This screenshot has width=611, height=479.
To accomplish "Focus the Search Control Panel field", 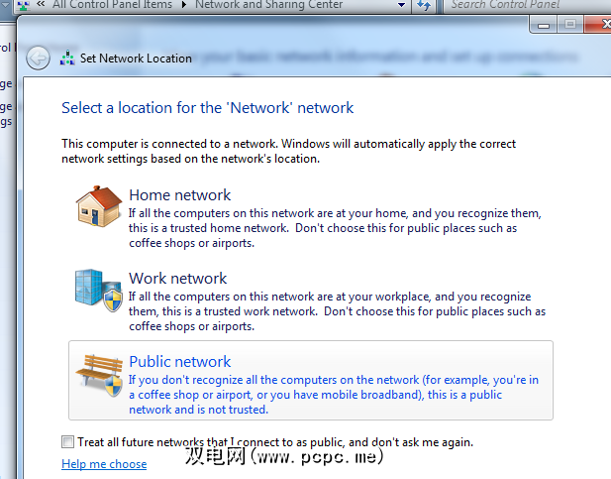I will coord(527,5).
